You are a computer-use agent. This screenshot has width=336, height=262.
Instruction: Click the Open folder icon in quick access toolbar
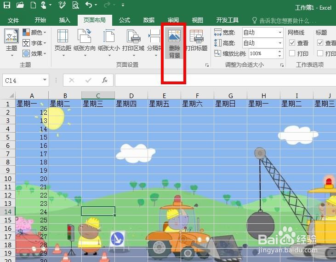20,5
